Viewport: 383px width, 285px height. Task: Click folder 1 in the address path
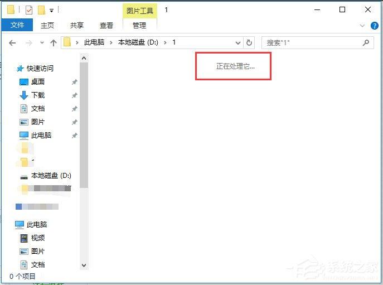174,42
